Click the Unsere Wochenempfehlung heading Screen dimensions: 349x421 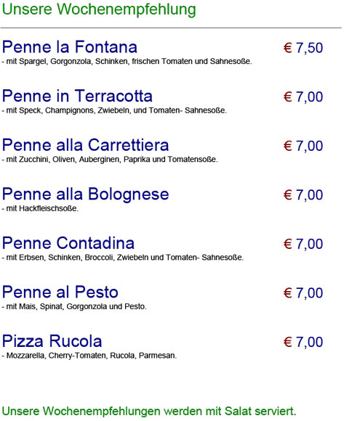99,9
